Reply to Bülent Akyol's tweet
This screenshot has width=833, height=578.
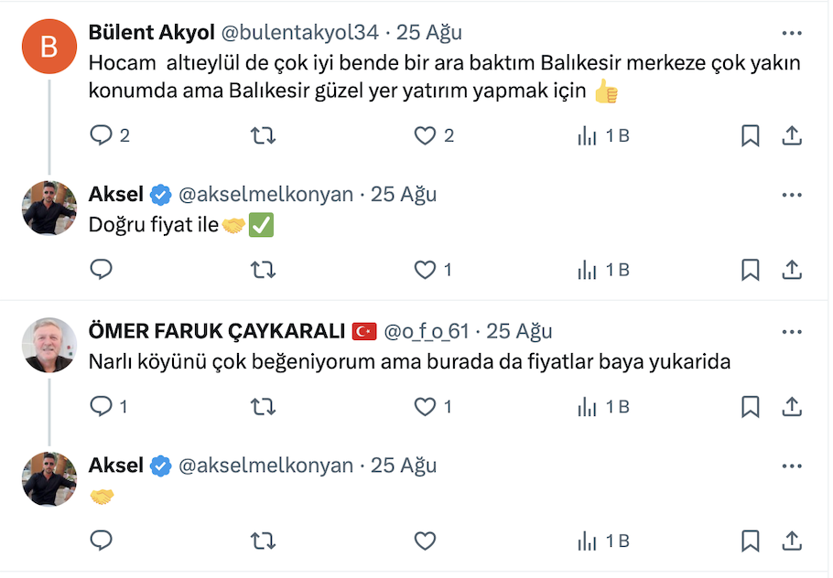pyautogui.click(x=102, y=135)
